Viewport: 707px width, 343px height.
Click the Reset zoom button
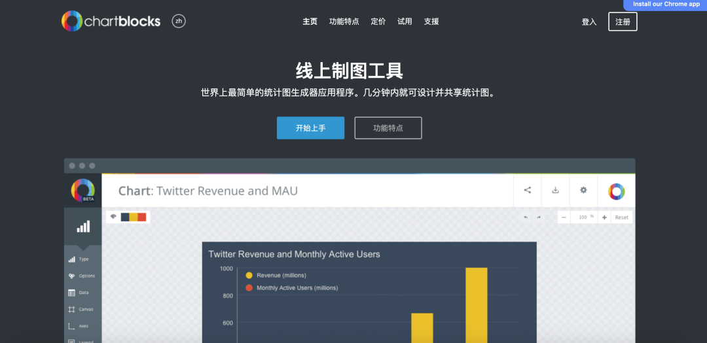click(x=622, y=217)
